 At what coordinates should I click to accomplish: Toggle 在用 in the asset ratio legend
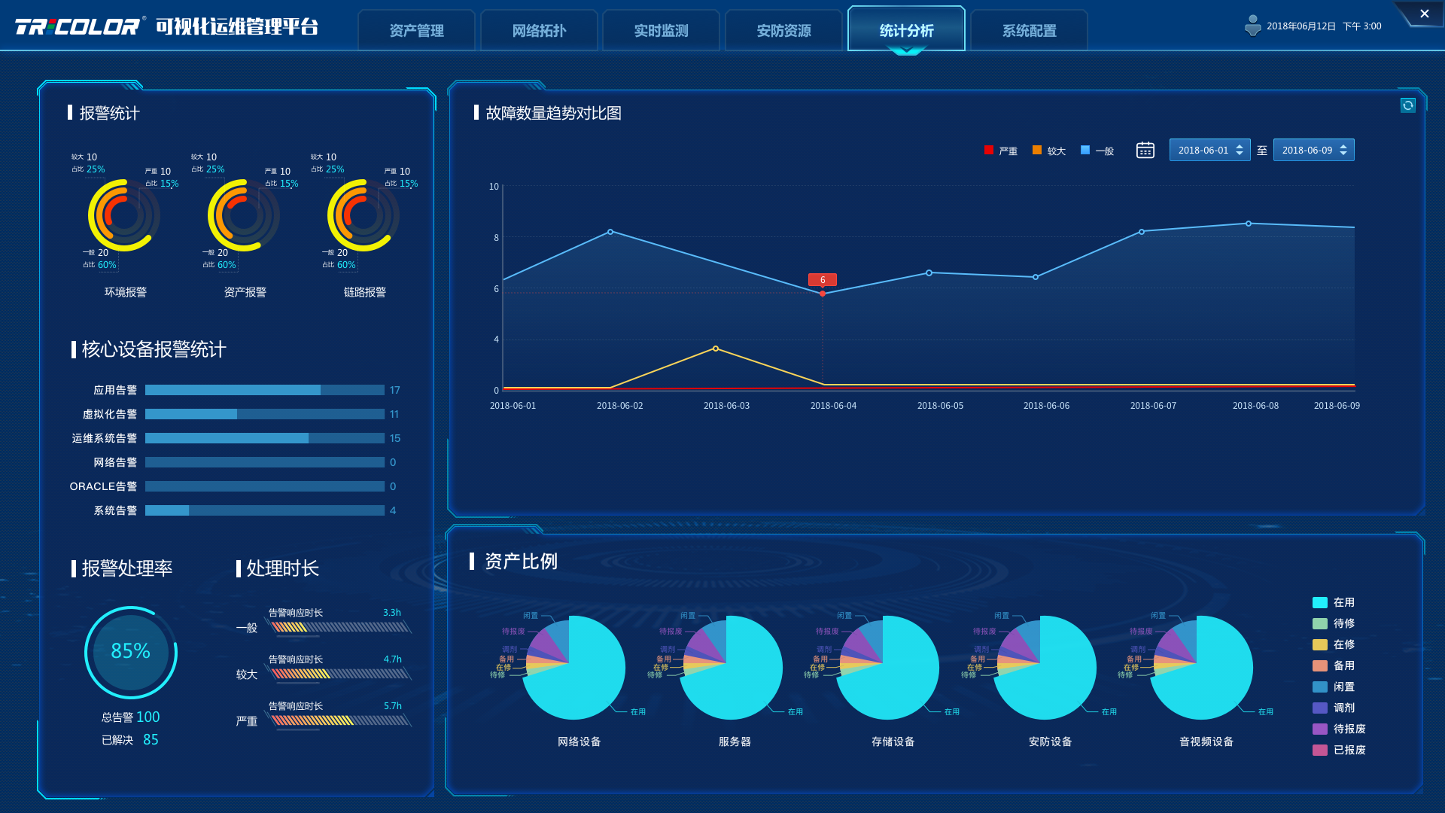(1333, 603)
